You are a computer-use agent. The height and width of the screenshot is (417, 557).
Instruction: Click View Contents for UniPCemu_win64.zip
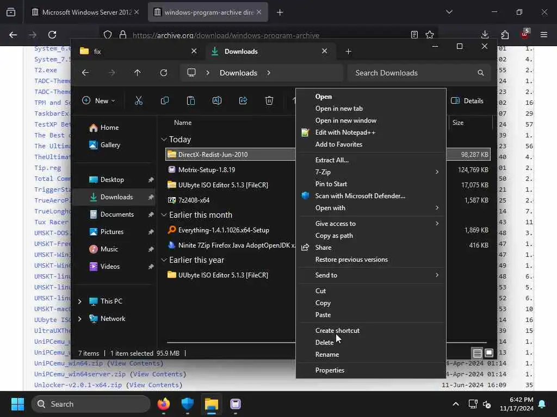click(x=135, y=363)
